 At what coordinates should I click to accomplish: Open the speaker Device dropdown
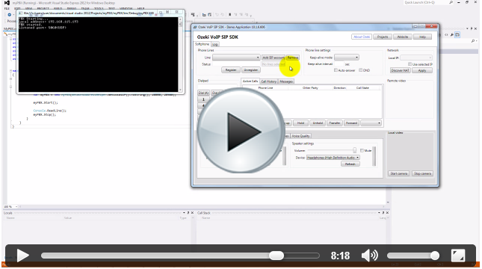333,158
